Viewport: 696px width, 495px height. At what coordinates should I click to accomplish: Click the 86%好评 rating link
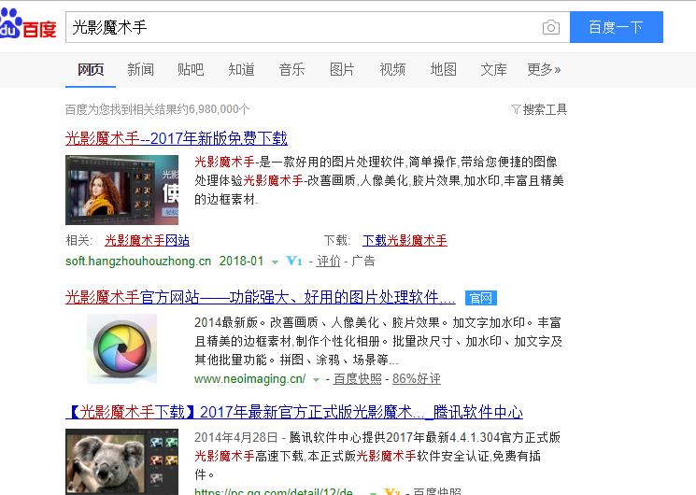pyautogui.click(x=417, y=378)
